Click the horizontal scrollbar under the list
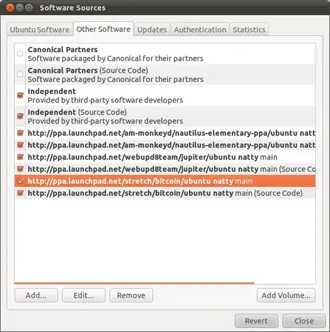 click(134, 283)
